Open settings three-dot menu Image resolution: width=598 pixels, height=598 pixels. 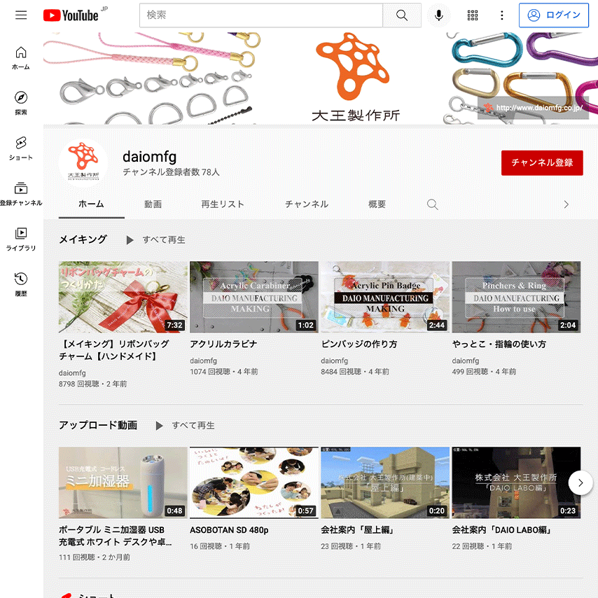[x=502, y=15]
